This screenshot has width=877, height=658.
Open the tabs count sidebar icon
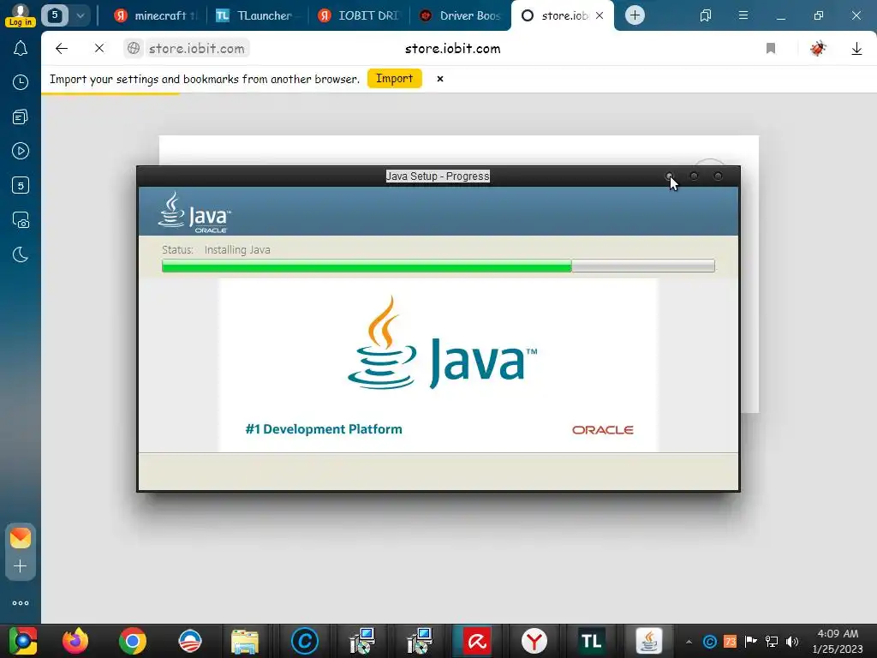21,185
